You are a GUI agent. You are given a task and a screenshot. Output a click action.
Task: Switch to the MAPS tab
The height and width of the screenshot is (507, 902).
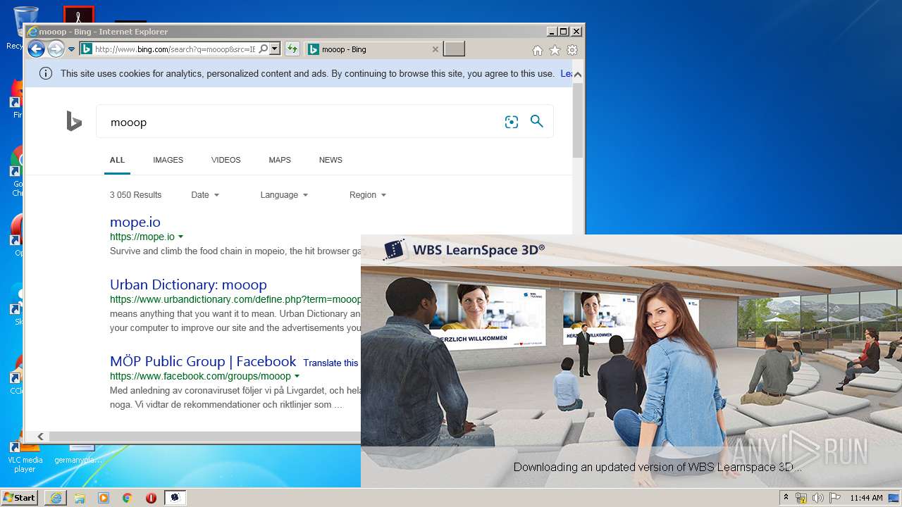280,160
